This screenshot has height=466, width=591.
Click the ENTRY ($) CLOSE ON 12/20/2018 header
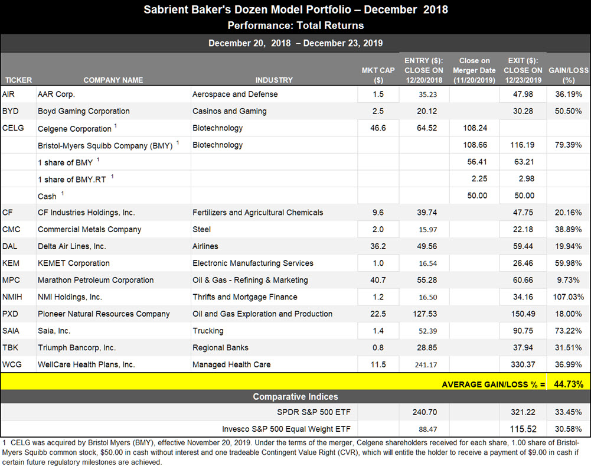coord(424,70)
